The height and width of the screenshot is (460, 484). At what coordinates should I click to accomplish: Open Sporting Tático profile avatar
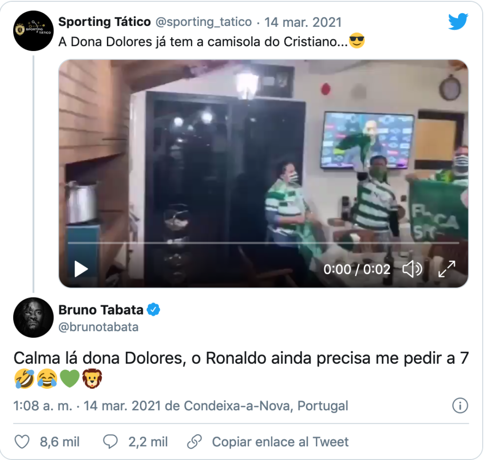click(x=34, y=31)
